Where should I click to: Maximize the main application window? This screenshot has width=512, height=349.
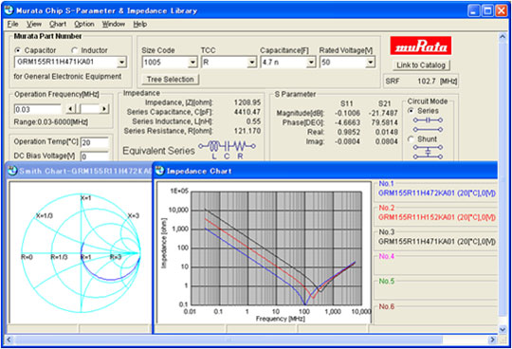pos(487,10)
